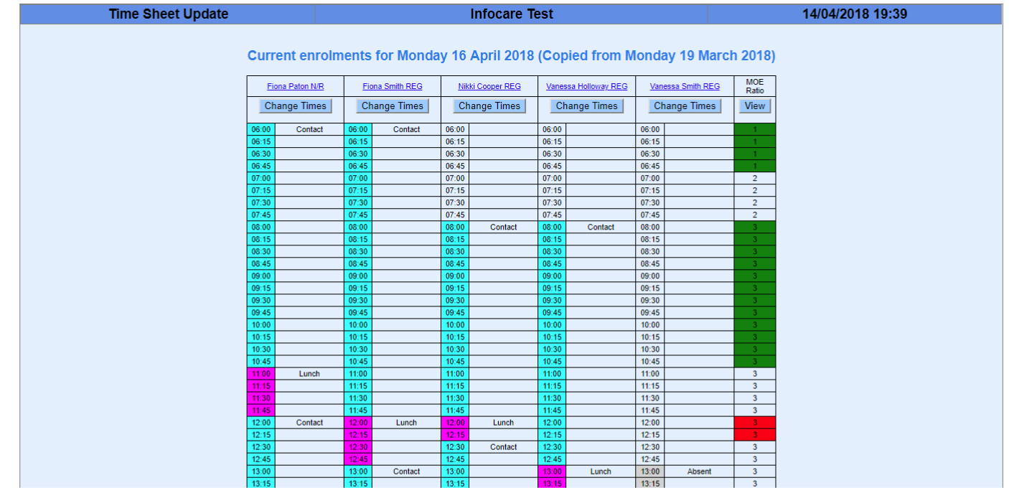The height and width of the screenshot is (488, 1009).
Task: Open Fiona Smith REG staff link
Action: click(x=392, y=86)
